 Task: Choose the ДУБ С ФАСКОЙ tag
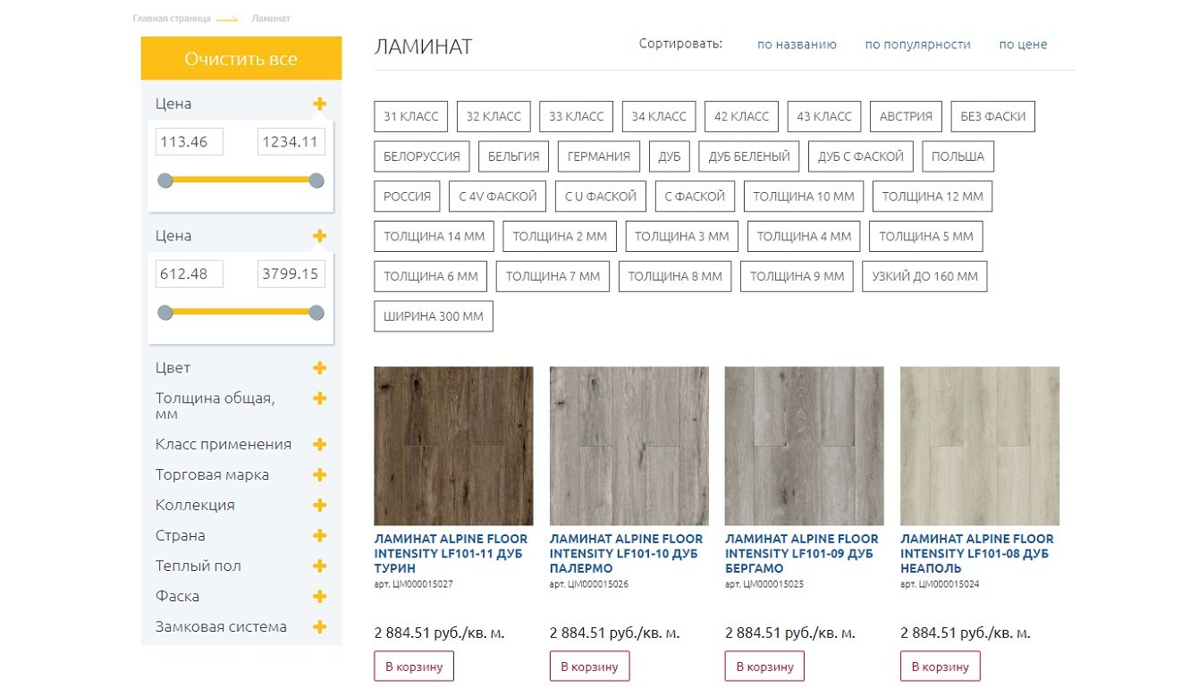(x=861, y=156)
